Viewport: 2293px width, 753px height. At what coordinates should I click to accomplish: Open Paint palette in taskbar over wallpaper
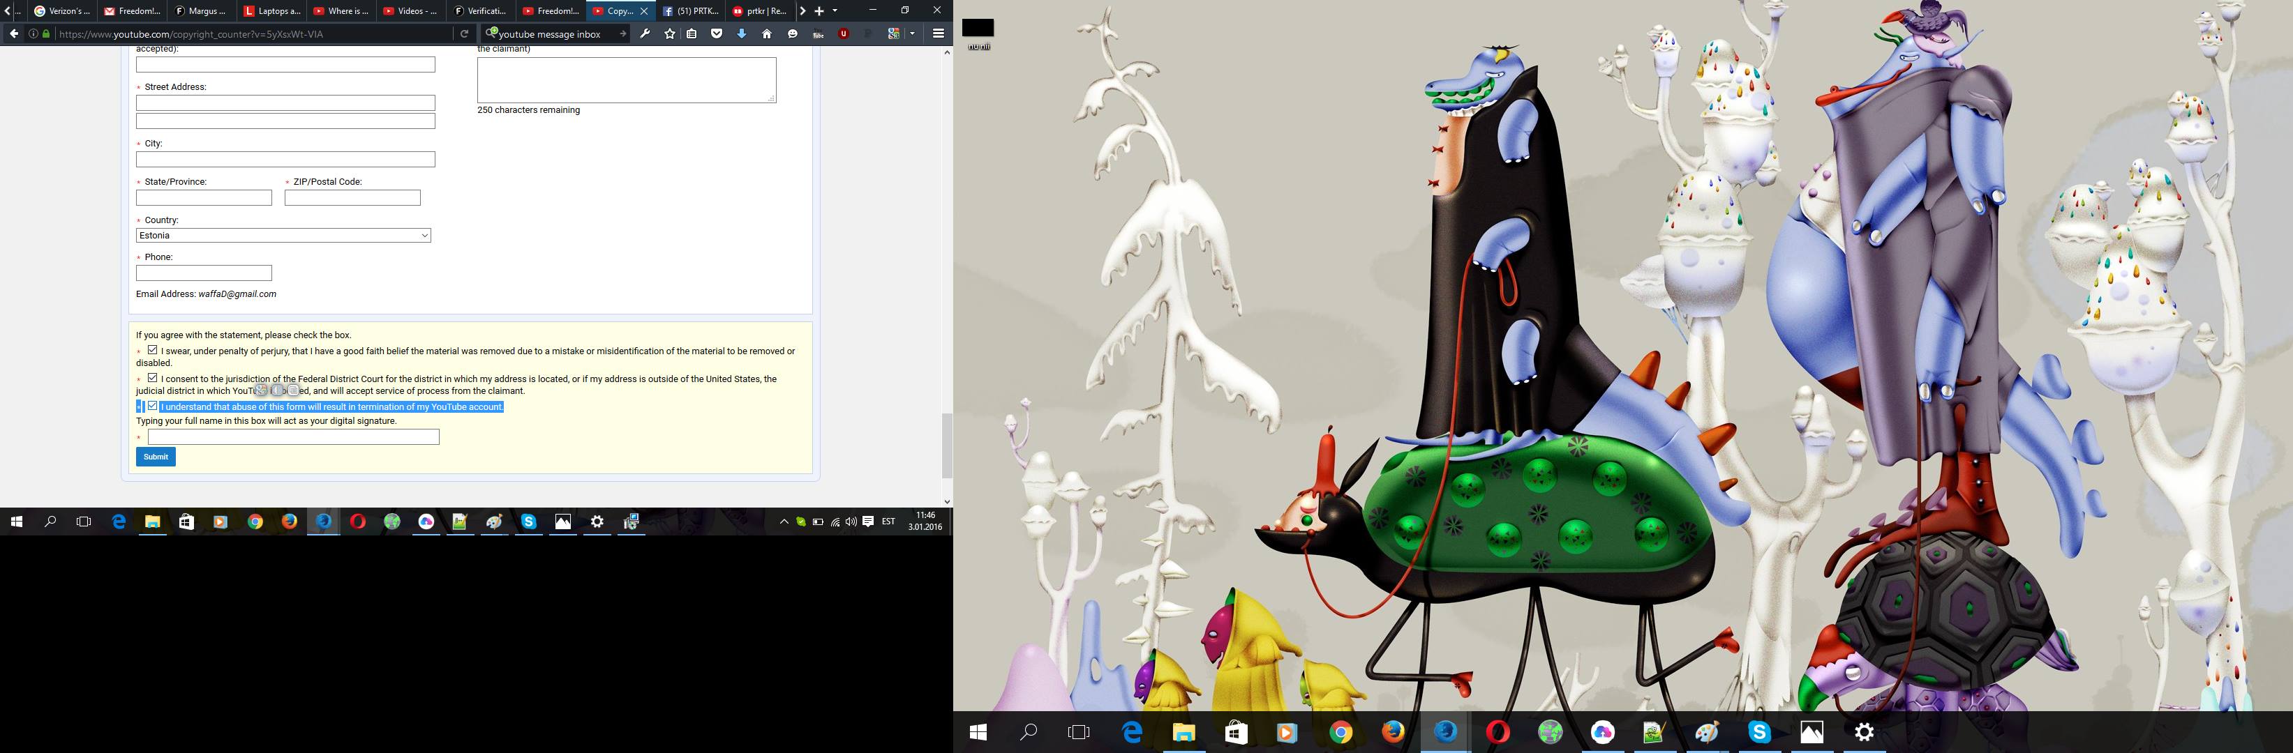coord(1706,731)
